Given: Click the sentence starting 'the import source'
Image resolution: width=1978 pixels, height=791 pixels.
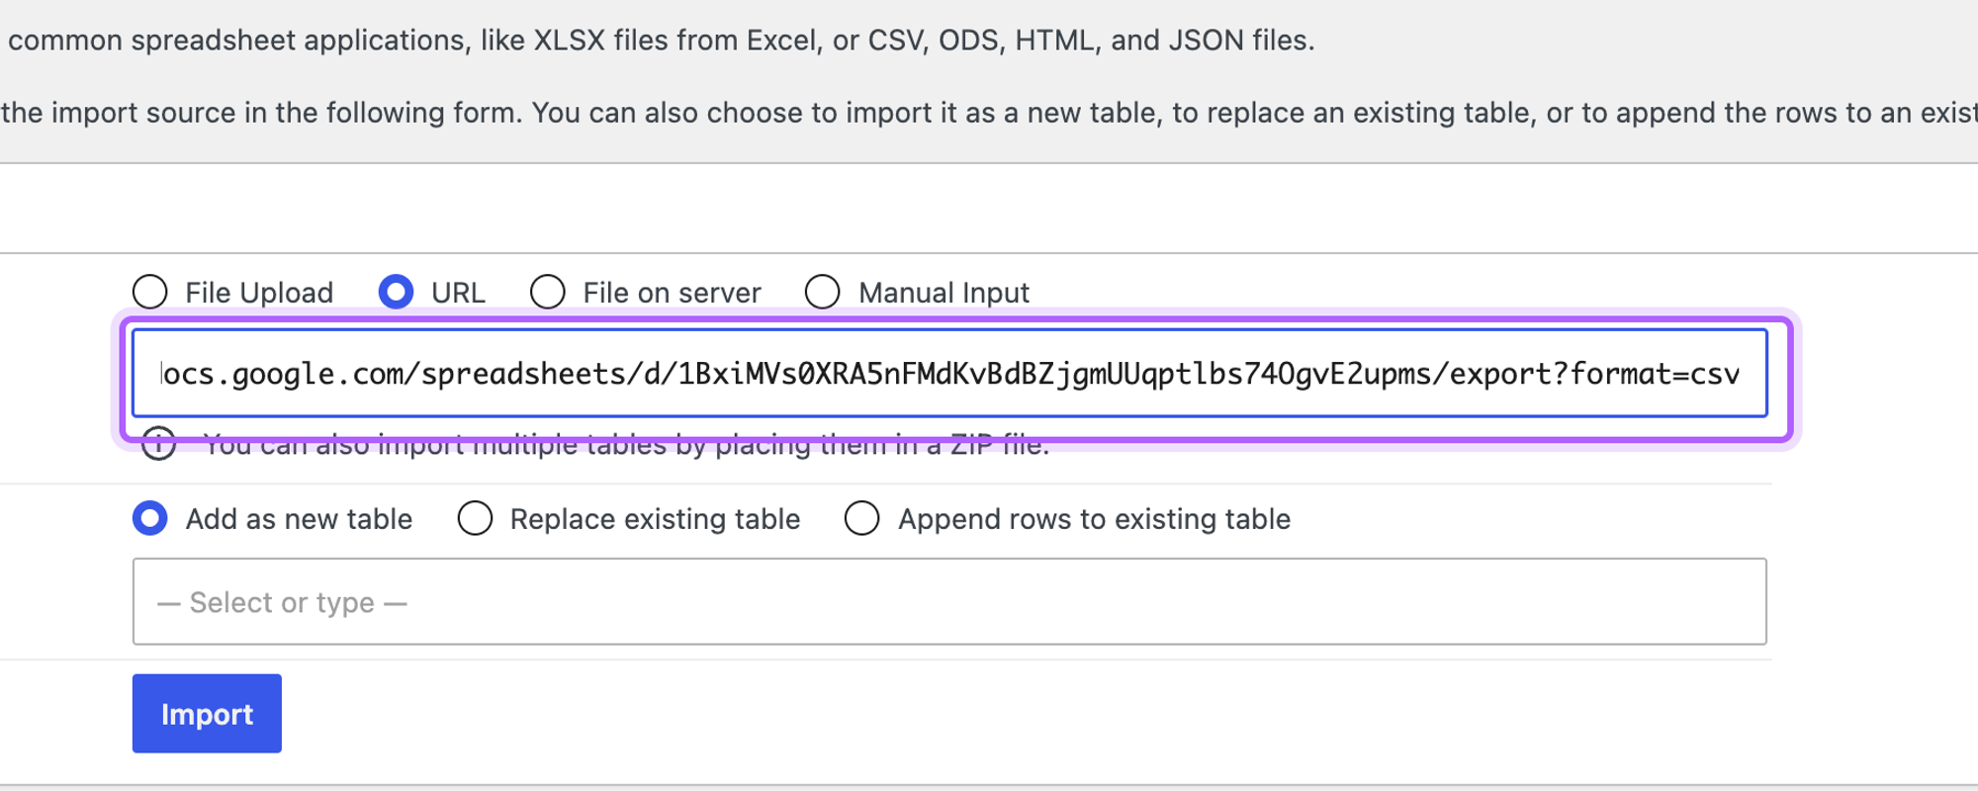Looking at the screenshot, I should coord(989,113).
